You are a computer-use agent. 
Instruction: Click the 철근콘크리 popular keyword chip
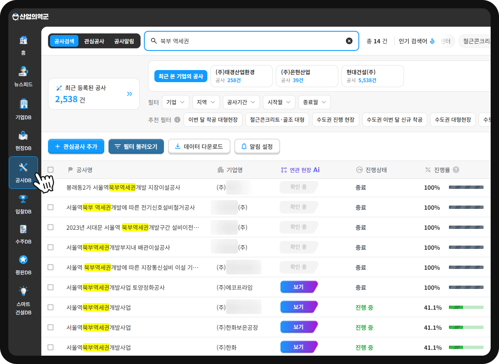[475, 41]
